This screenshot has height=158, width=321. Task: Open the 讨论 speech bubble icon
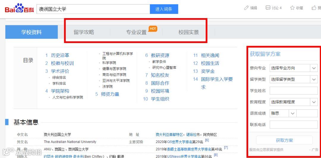point(268,8)
